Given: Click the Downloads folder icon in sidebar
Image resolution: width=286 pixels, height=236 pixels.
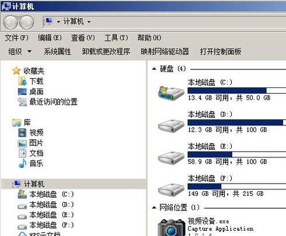Looking at the screenshot, I should click(x=23, y=81).
